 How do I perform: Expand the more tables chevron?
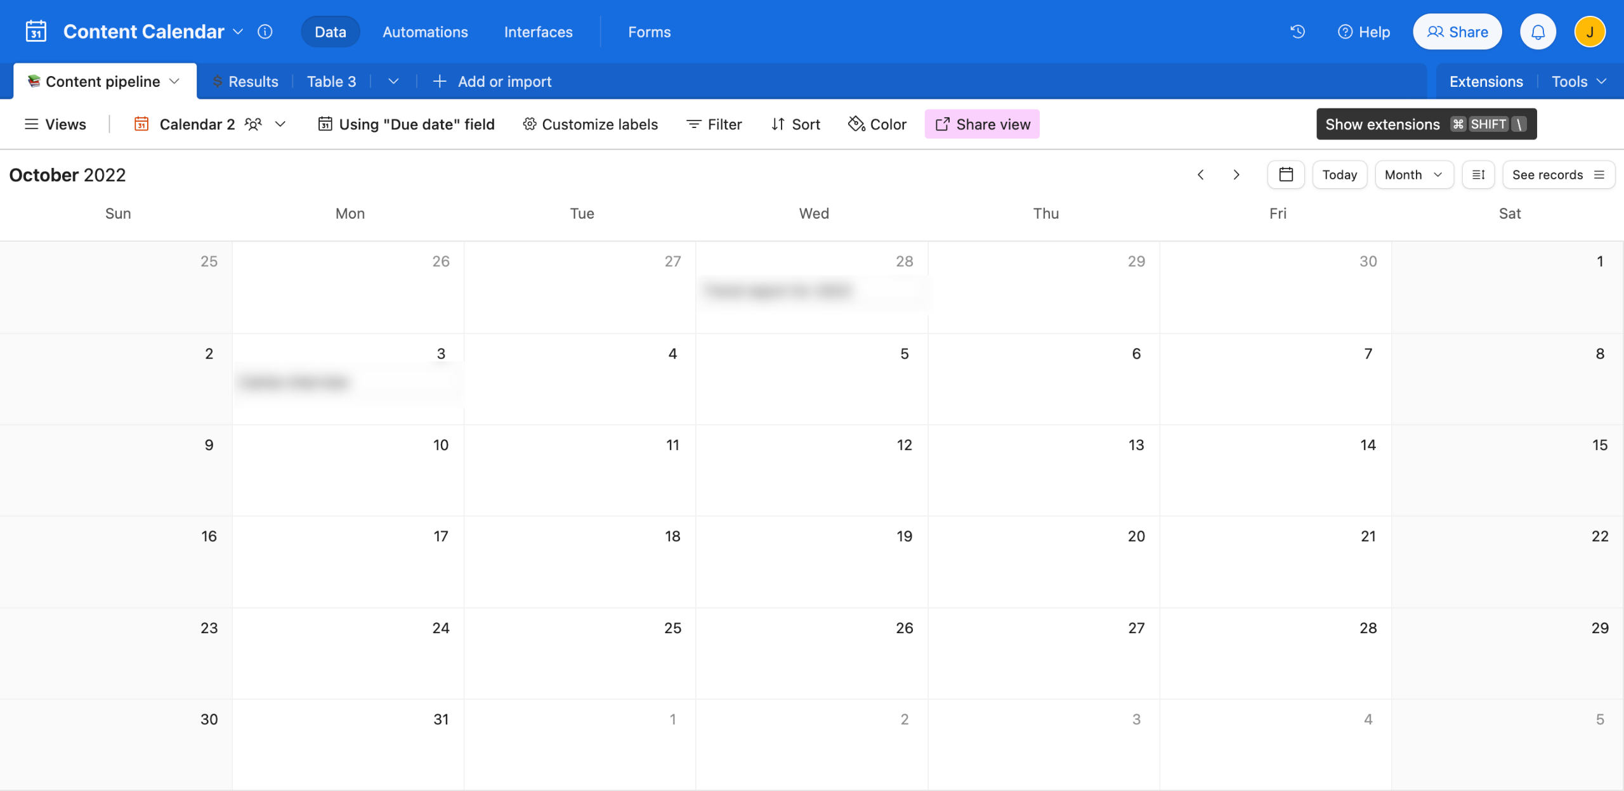click(393, 82)
